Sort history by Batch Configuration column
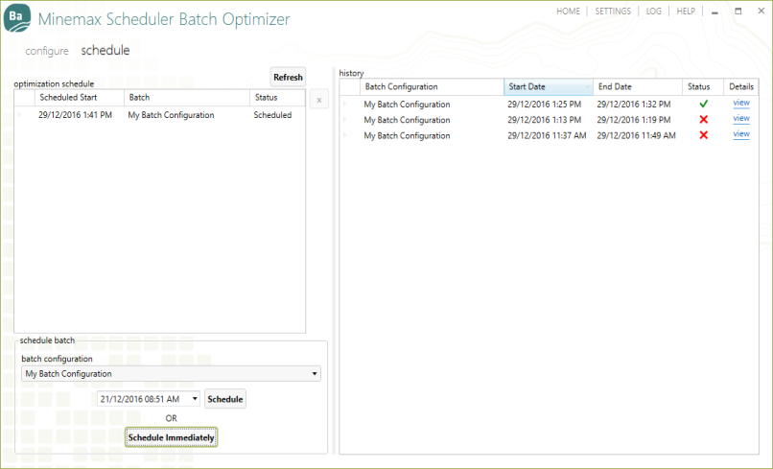Screen dimensions: 773x469 (432, 86)
